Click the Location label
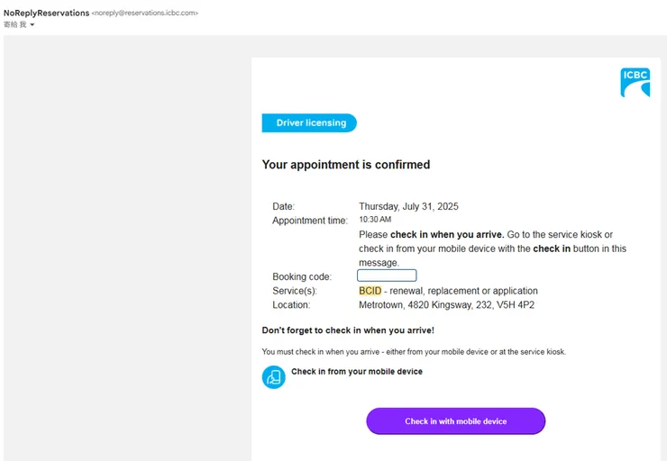667x461 pixels. [x=291, y=305]
